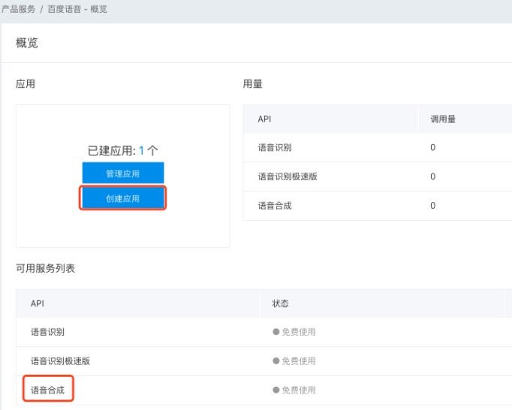Click 语音合成 row in usage table
This screenshot has width=512, height=410.
(x=378, y=206)
